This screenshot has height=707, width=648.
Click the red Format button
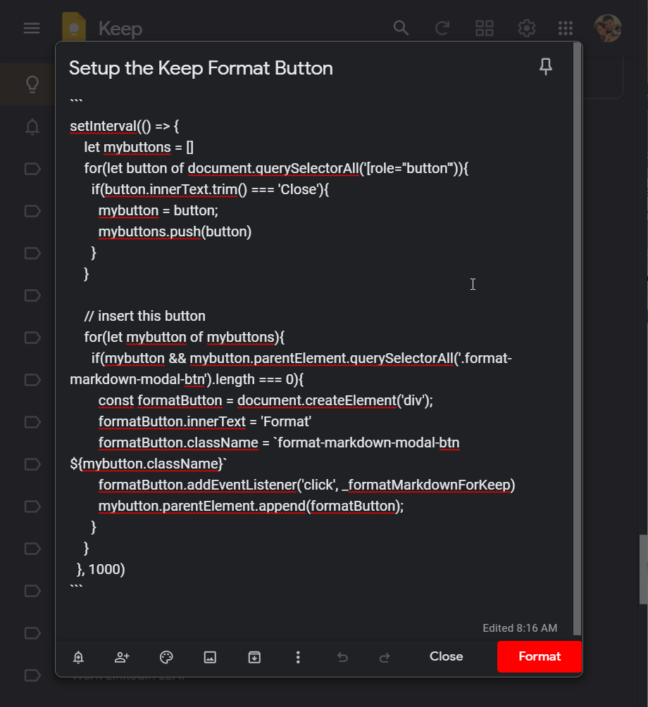point(539,656)
